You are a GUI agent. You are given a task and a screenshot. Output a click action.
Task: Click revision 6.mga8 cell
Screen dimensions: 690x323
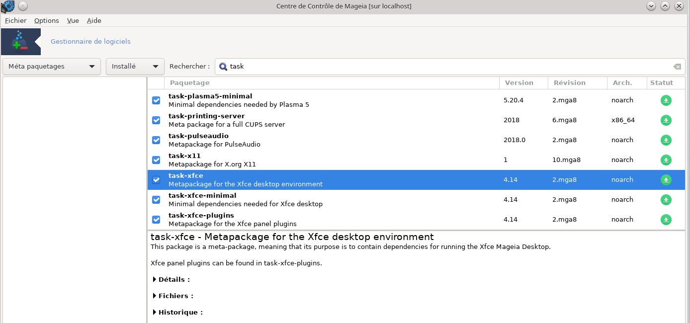564,120
